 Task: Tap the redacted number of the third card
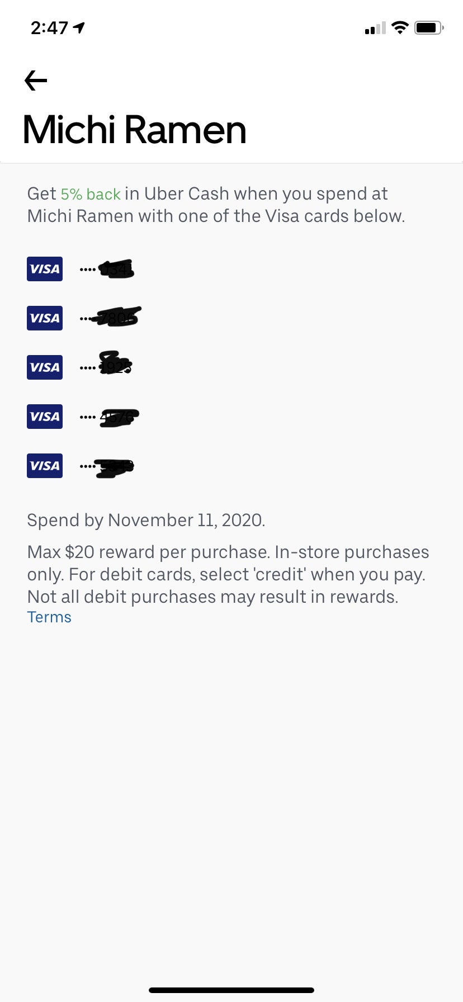(x=115, y=365)
